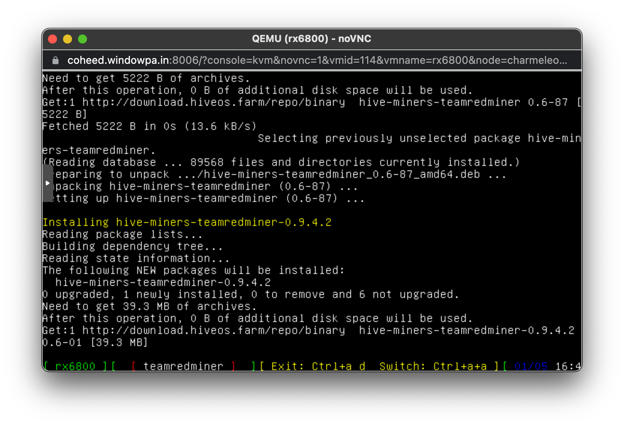Click the "Fetched 5222 B in 0s (13.6 kB/s)" line

pos(149,126)
